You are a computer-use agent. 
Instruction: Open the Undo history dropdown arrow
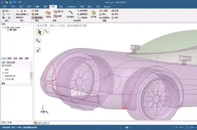click(17, 2)
